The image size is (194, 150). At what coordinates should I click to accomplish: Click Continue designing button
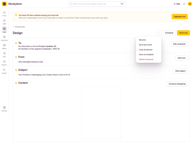click(x=177, y=84)
